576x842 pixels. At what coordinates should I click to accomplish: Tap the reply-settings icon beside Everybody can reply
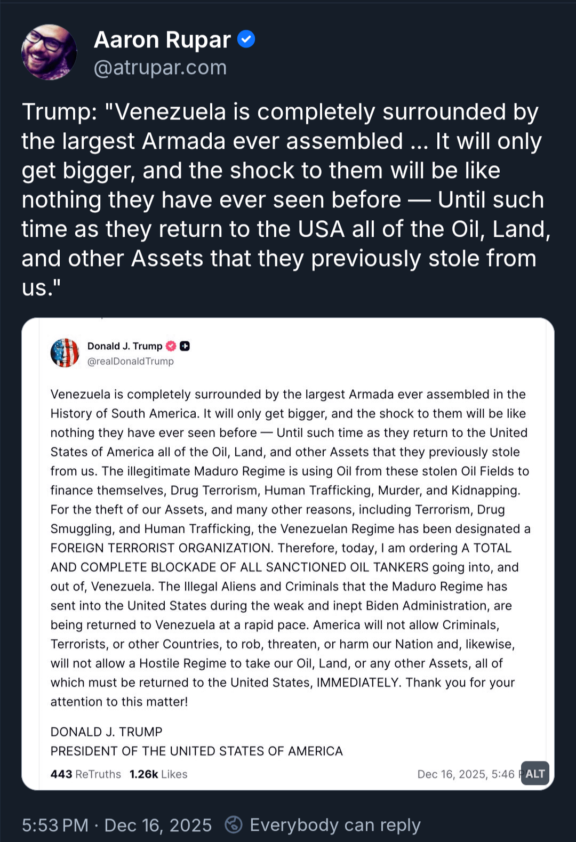coord(234,824)
